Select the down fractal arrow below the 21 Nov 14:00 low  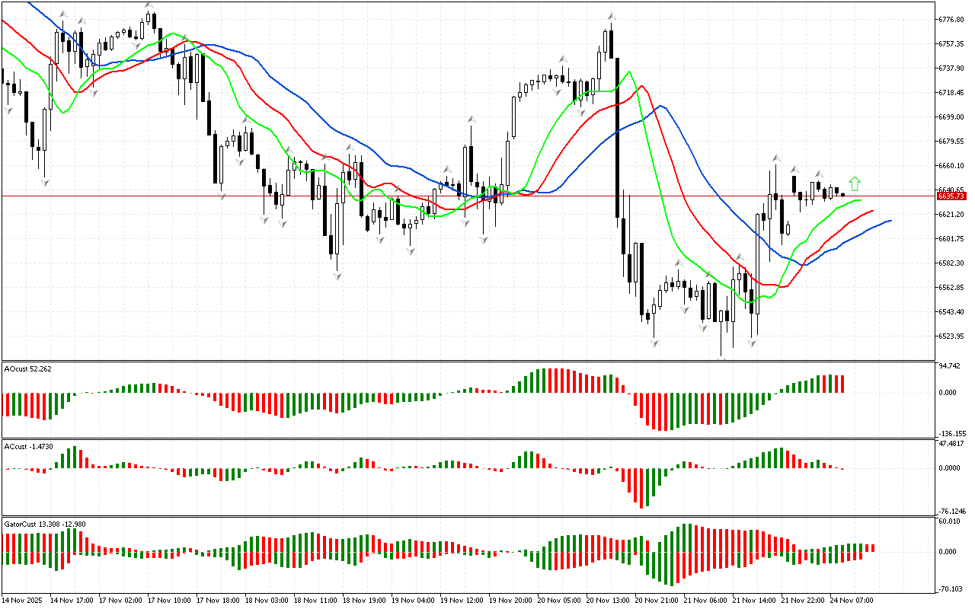pyautogui.click(x=753, y=344)
